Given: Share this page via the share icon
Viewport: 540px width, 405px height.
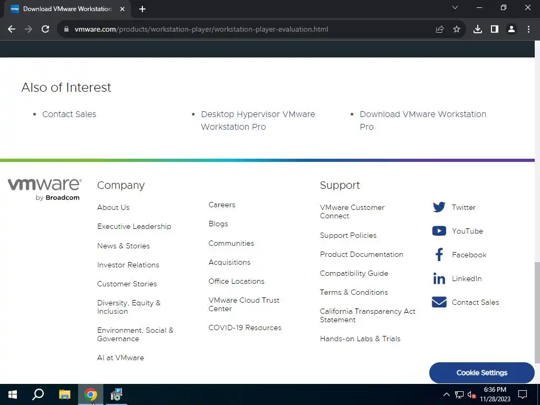Looking at the screenshot, I should (440, 30).
